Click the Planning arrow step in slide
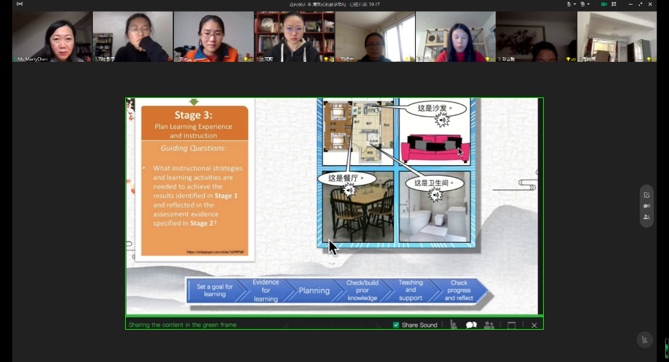The height and width of the screenshot is (362, 669). [314, 290]
